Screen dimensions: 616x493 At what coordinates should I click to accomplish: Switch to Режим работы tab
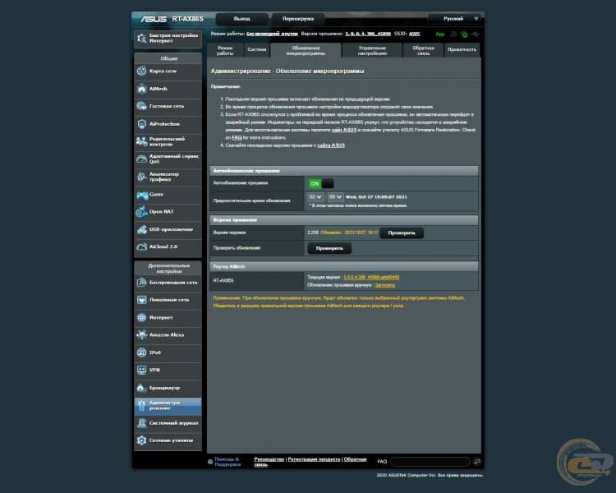(x=225, y=50)
